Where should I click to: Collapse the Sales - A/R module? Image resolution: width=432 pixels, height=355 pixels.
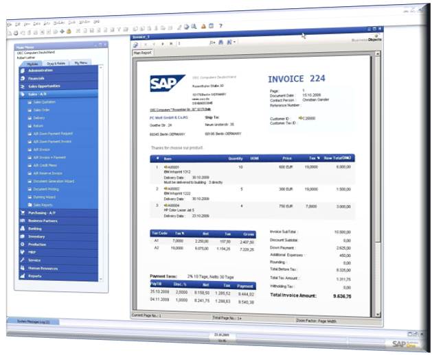tap(58, 94)
